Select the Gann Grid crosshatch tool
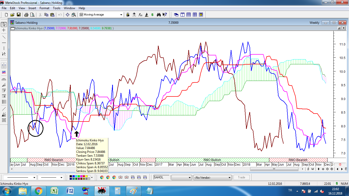Screen dimensions: 349x196 [4, 120]
